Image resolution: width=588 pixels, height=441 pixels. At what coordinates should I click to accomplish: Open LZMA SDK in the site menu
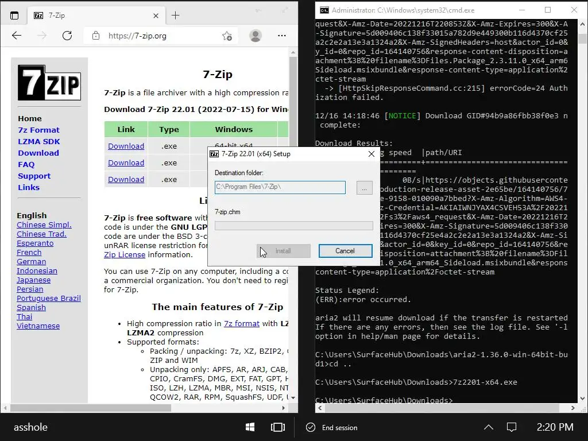click(x=39, y=142)
